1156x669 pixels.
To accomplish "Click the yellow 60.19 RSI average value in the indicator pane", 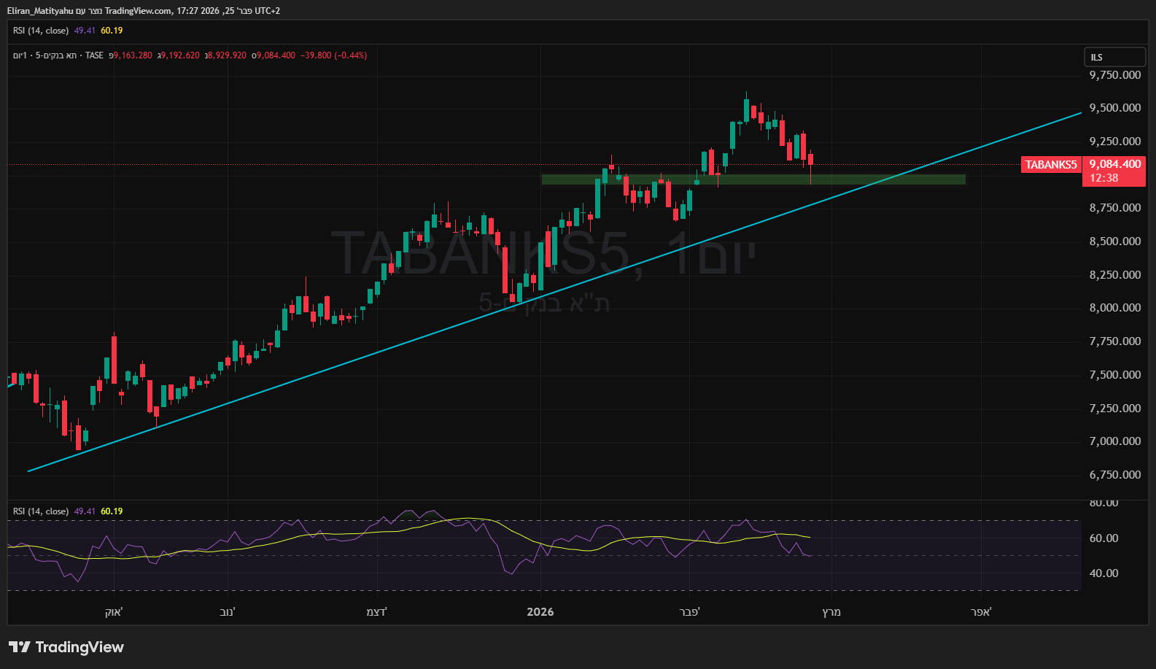I will coord(112,511).
